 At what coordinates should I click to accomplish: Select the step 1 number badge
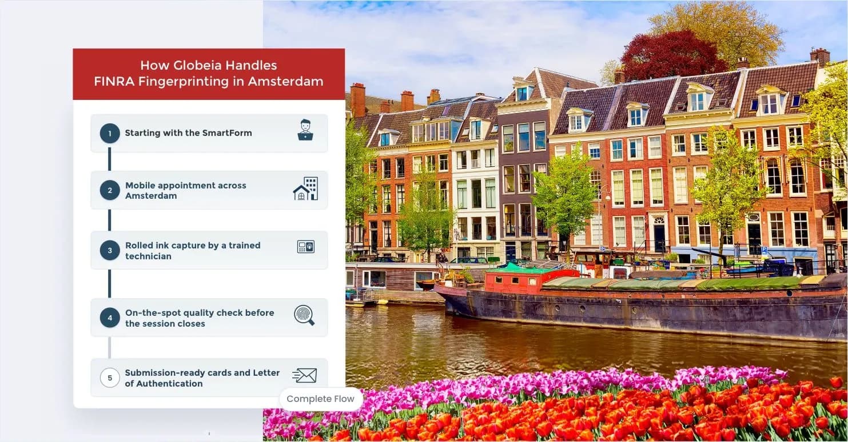pos(110,133)
